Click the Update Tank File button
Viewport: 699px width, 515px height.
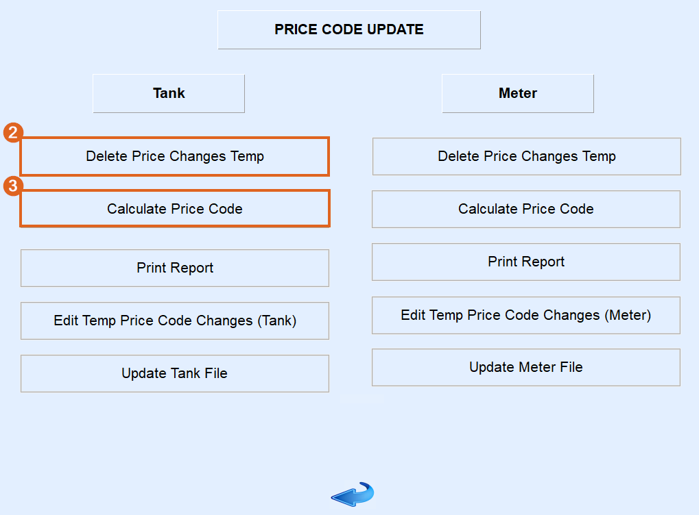point(175,373)
